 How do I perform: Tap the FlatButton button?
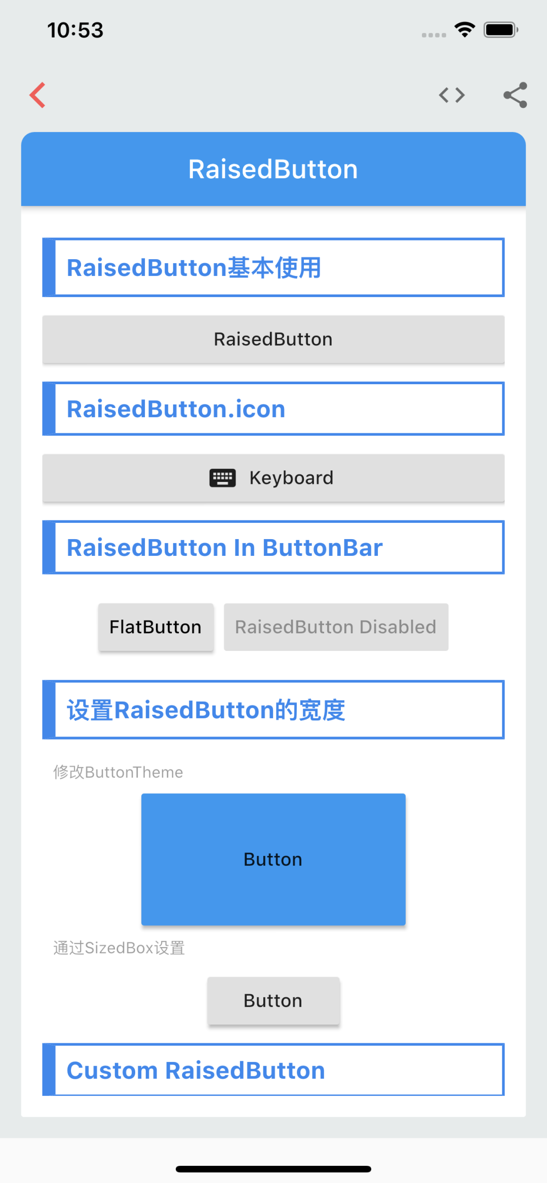[x=155, y=627]
